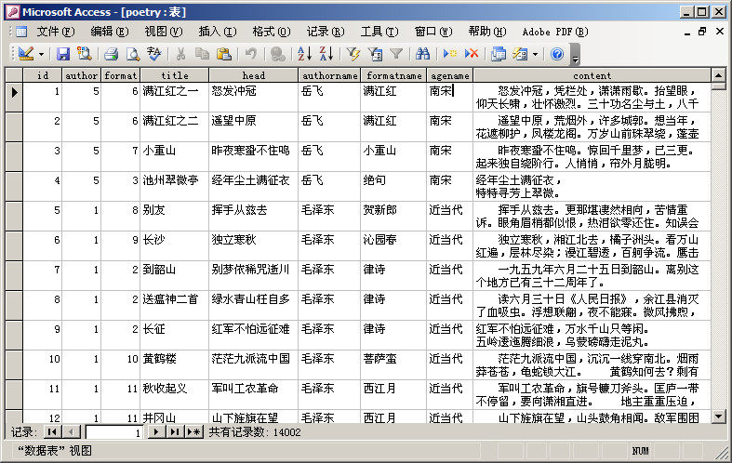732x463 pixels.
Task: Sort Descending with Z-A icon
Action: 326,54
